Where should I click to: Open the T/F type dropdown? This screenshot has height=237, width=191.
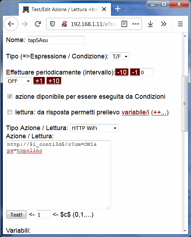click(120, 56)
